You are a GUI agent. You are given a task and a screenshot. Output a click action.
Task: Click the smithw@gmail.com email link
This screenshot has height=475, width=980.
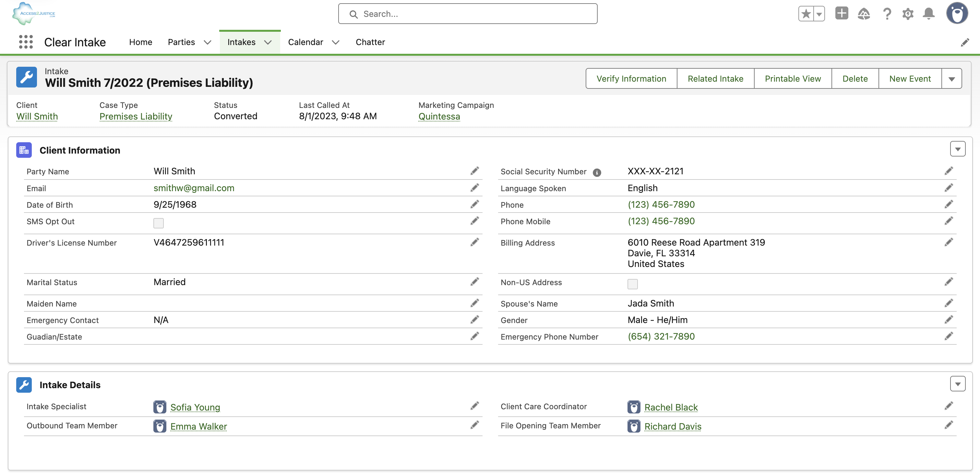[x=194, y=188]
